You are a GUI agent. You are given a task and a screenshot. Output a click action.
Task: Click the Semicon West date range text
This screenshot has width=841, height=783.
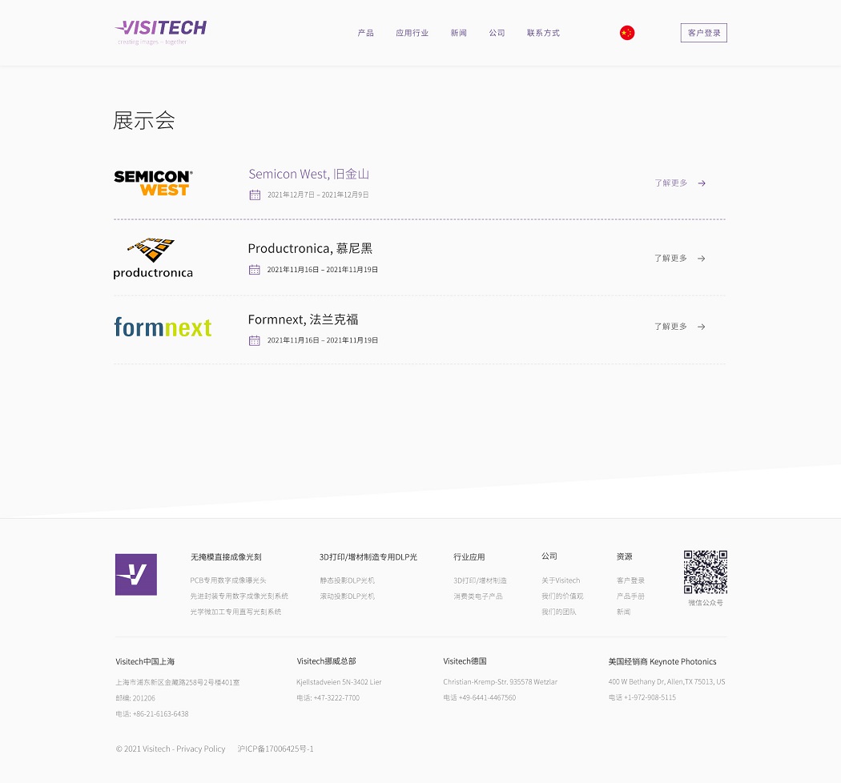pyautogui.click(x=318, y=195)
